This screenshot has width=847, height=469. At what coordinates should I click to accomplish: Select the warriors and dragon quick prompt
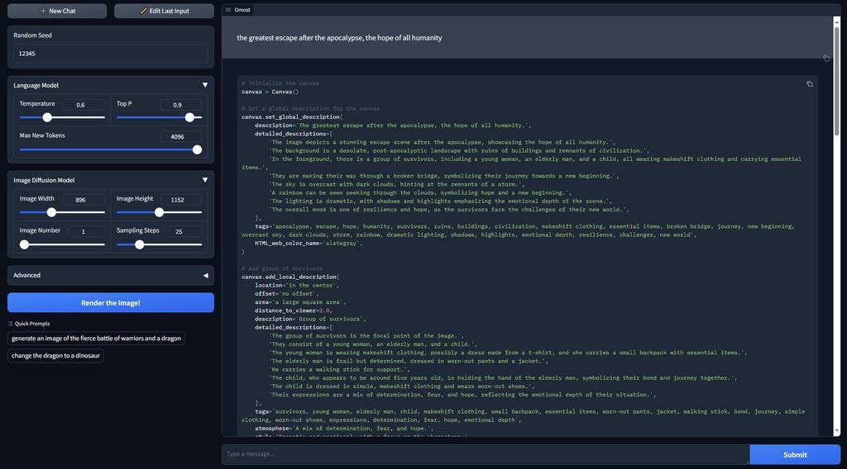coord(96,339)
